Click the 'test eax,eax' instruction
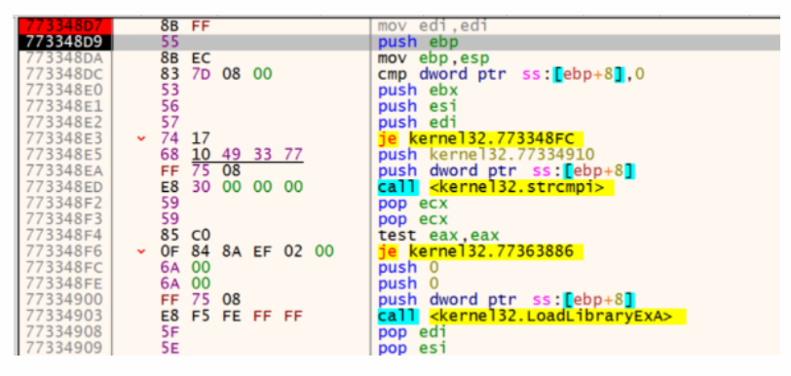 click(438, 235)
